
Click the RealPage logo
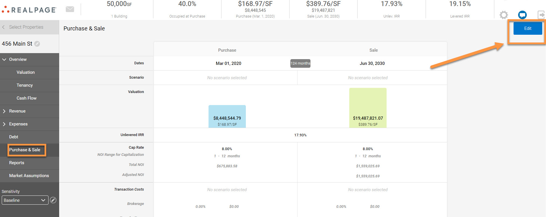click(x=29, y=10)
